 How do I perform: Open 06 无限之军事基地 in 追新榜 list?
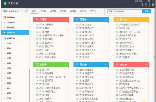48,88
